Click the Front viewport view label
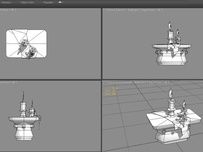This screenshot has height=152, width=203. (112, 10)
